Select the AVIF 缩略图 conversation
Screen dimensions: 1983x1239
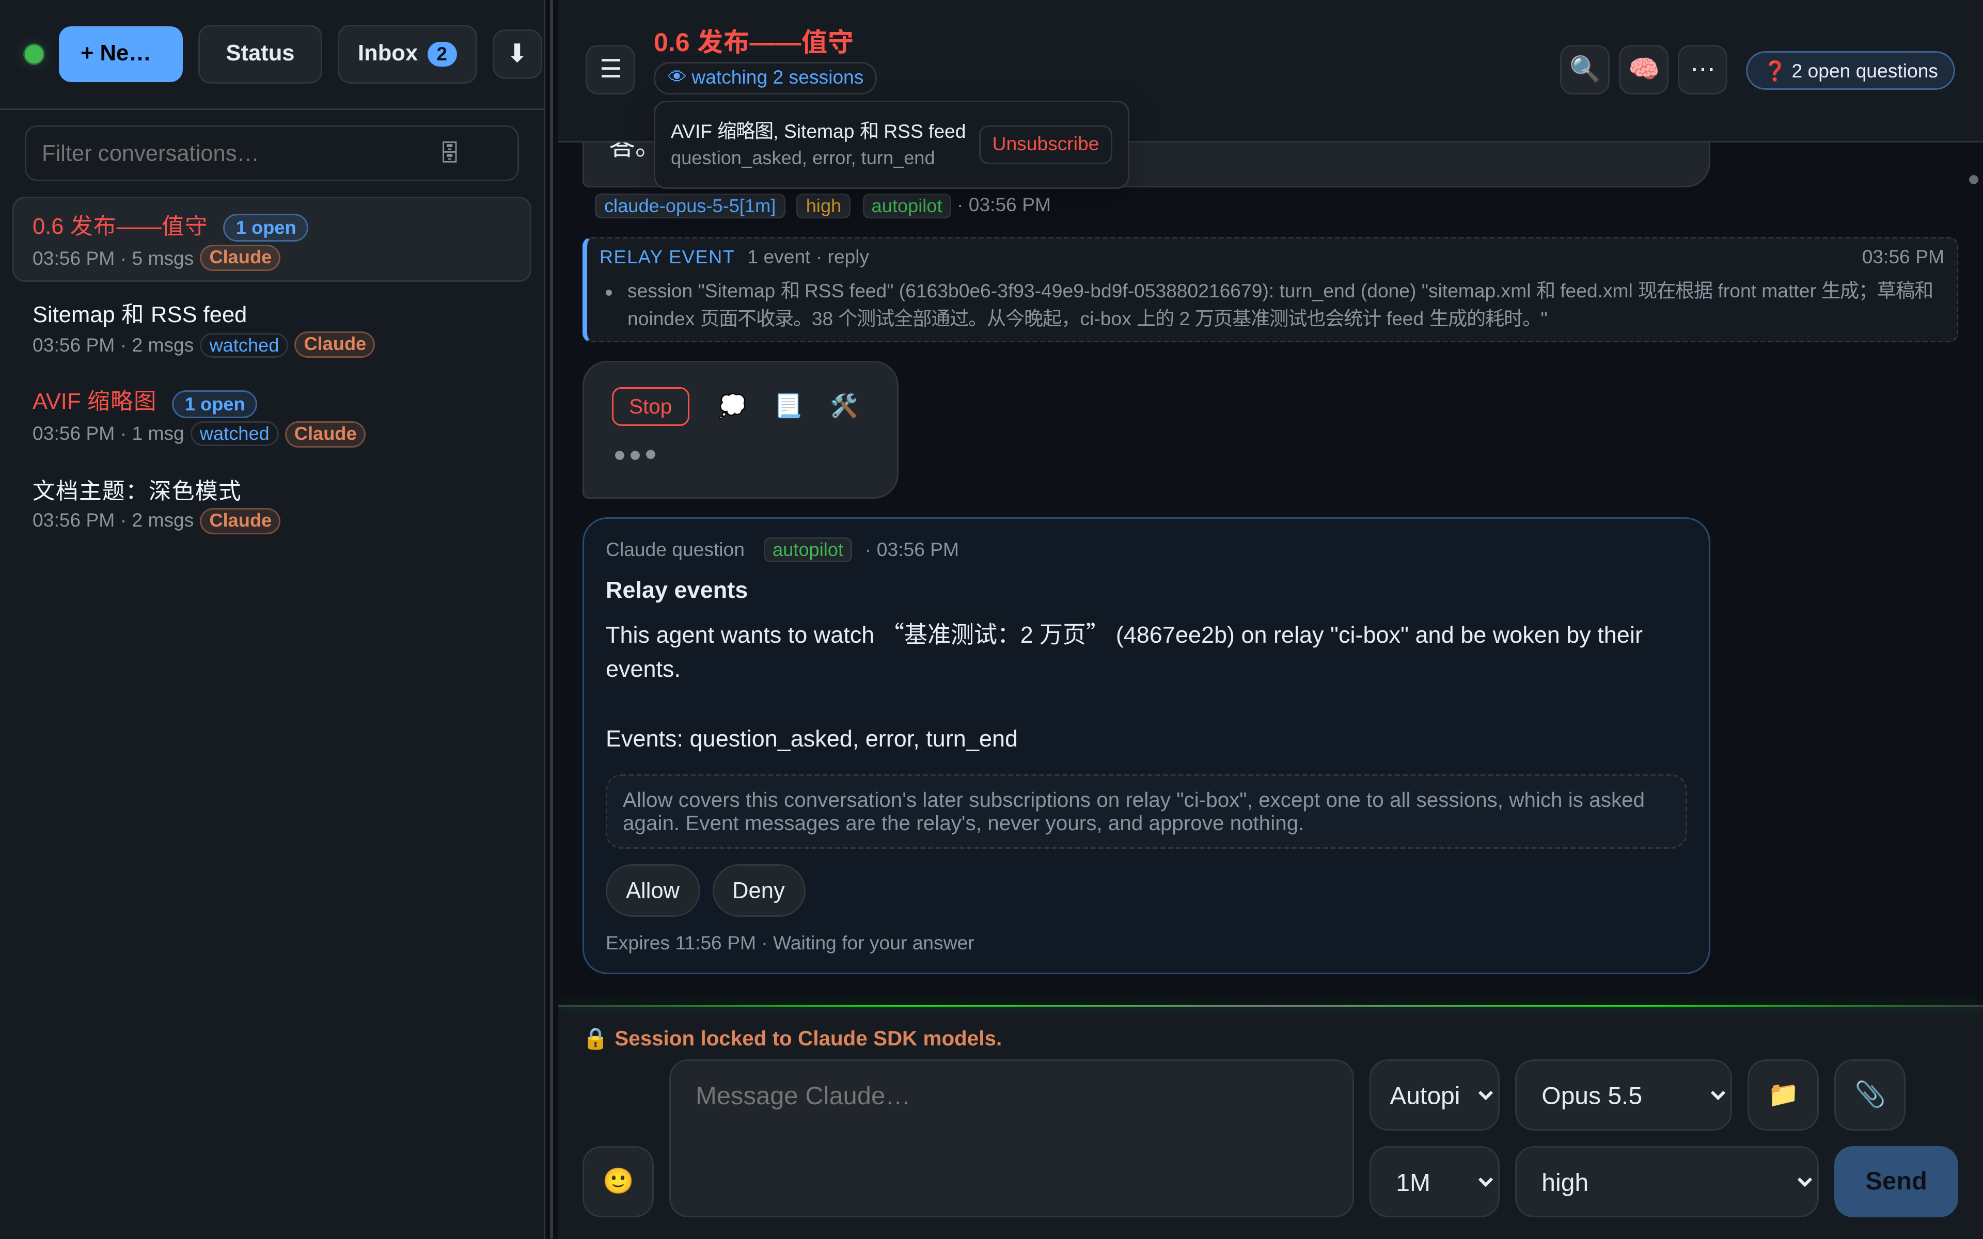pyautogui.click(x=271, y=417)
